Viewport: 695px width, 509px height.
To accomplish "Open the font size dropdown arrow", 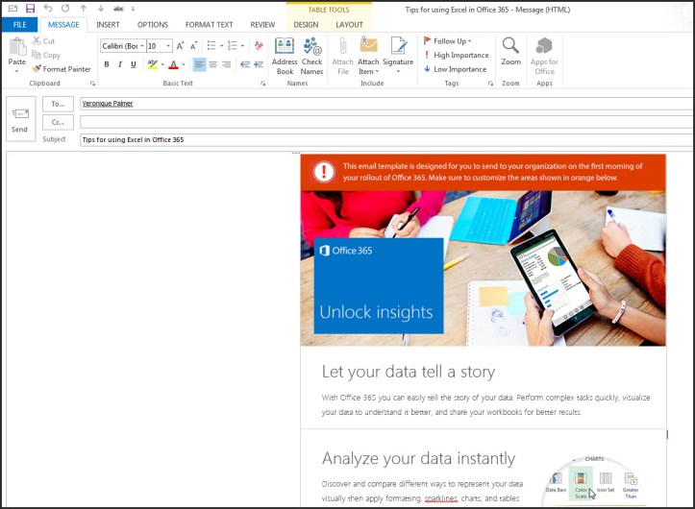I will coord(168,46).
